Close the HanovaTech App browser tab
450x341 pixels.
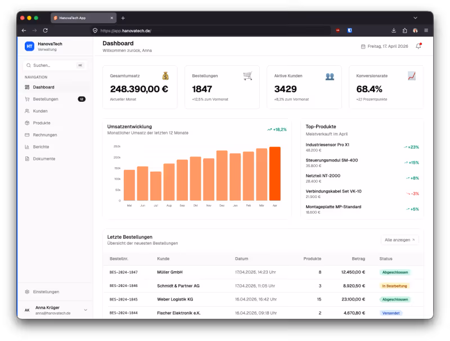click(x=111, y=18)
